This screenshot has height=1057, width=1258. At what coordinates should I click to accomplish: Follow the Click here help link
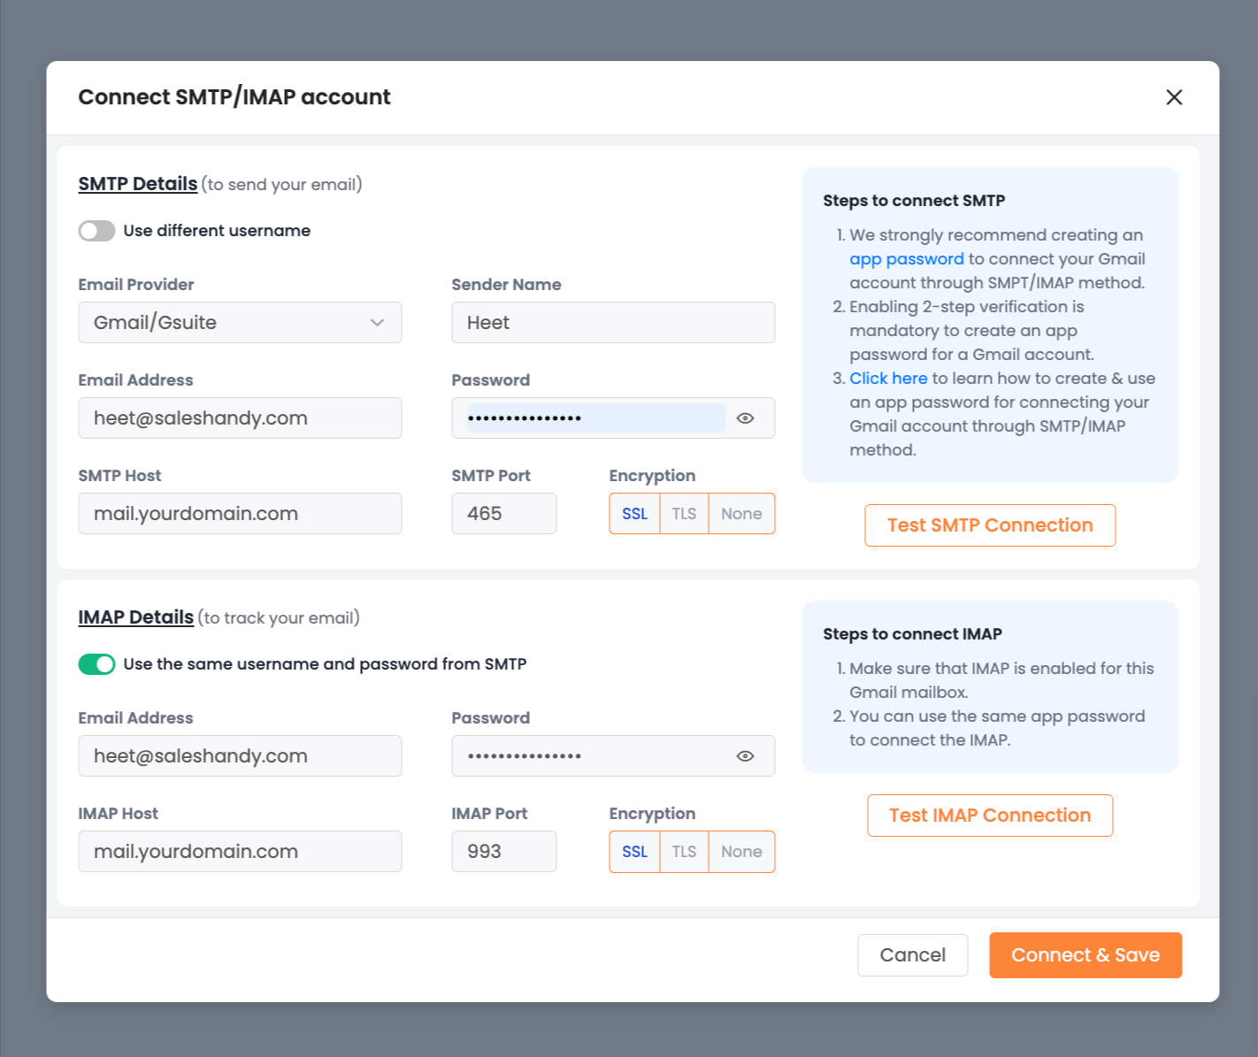[888, 379]
